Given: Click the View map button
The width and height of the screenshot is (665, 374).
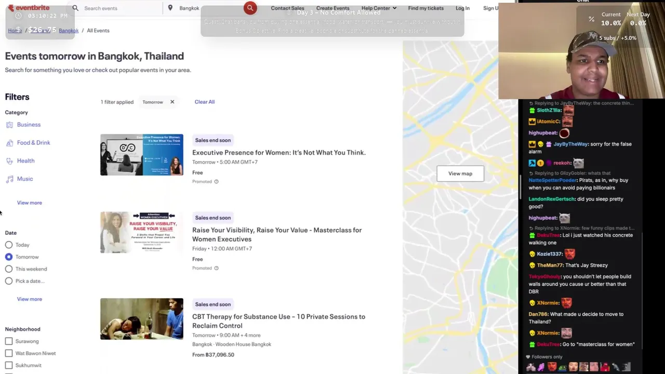Looking at the screenshot, I should 460,173.
